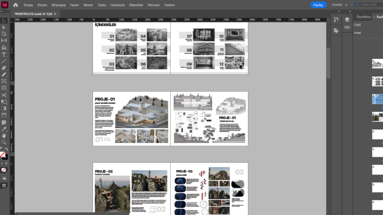This screenshot has height=215, width=383.
Task: Switch to the Özellikler panel tab
Action: [363, 17]
